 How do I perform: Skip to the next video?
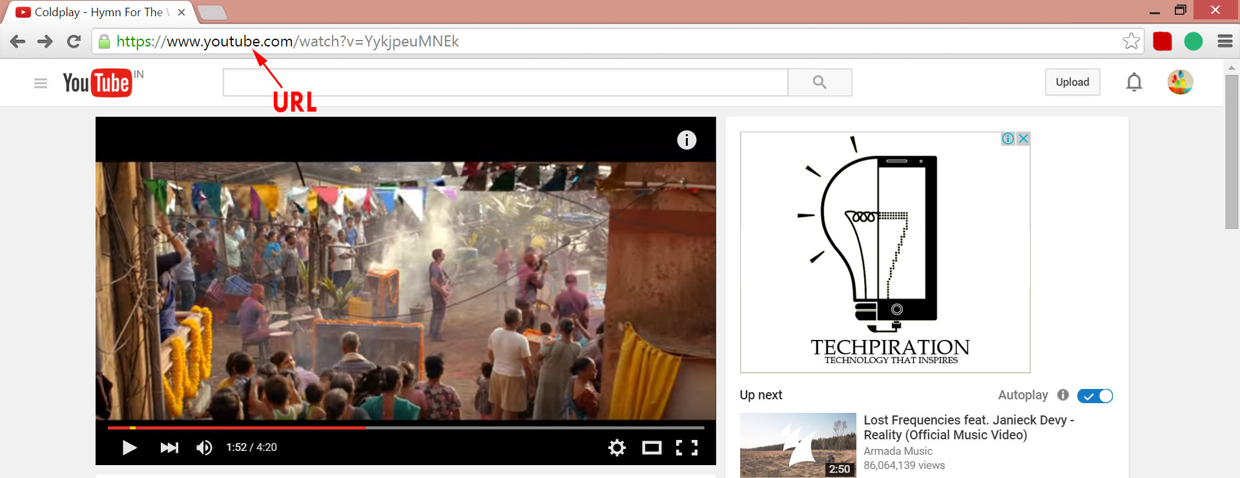click(x=169, y=448)
